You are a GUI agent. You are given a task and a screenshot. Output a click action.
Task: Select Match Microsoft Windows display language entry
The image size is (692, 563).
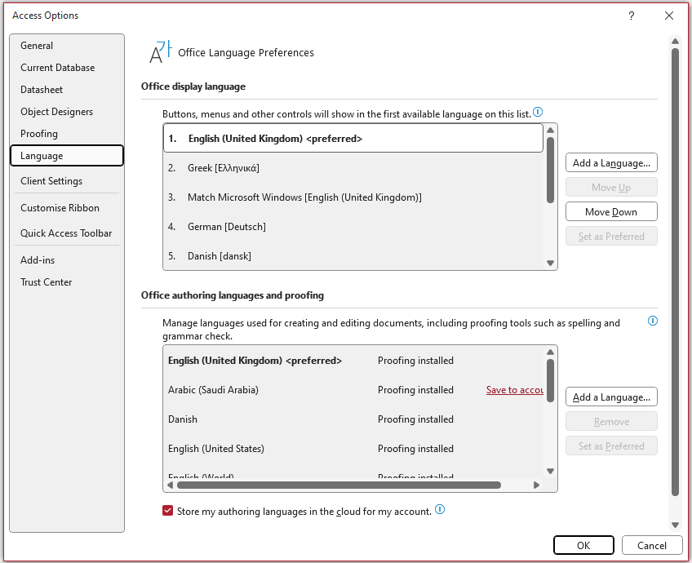tap(353, 197)
